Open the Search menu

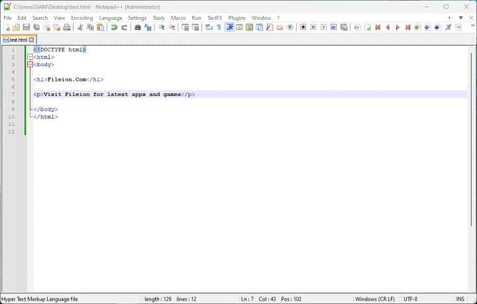coord(40,18)
